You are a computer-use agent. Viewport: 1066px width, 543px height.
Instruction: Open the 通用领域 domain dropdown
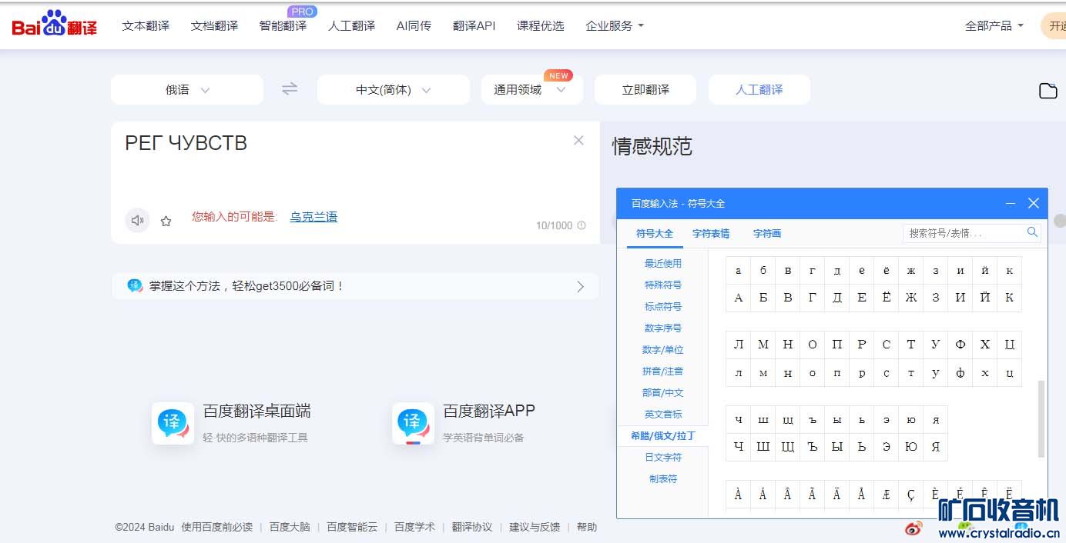(531, 90)
